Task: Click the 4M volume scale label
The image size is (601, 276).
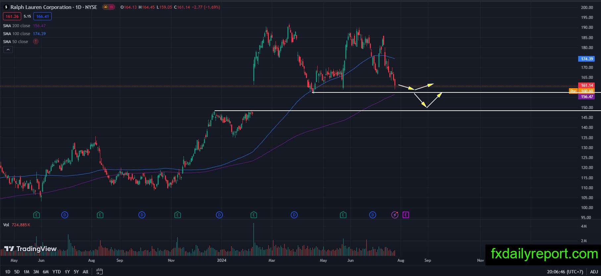Action: click(584, 226)
